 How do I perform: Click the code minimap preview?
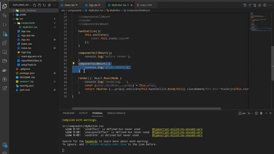260,22
